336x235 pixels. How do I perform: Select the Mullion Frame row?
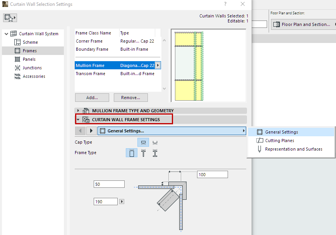point(118,65)
